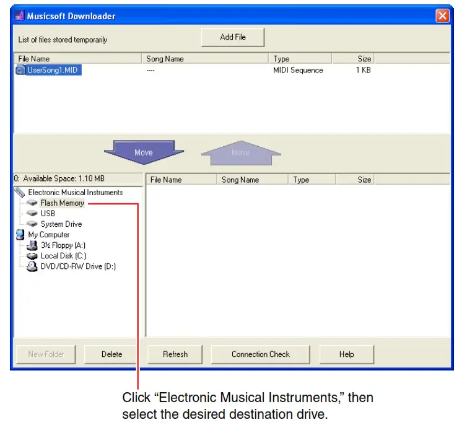
Task: Sort temporary list by Size header
Action: coord(353,59)
